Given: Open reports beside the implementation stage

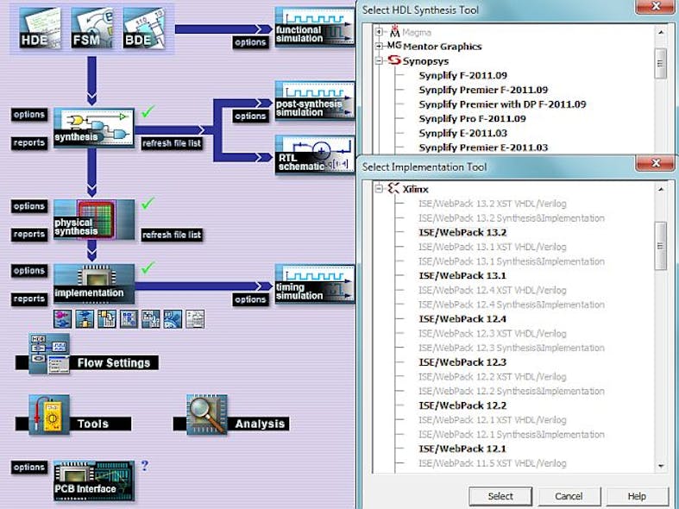Looking at the screenshot, I should pyautogui.click(x=29, y=298).
